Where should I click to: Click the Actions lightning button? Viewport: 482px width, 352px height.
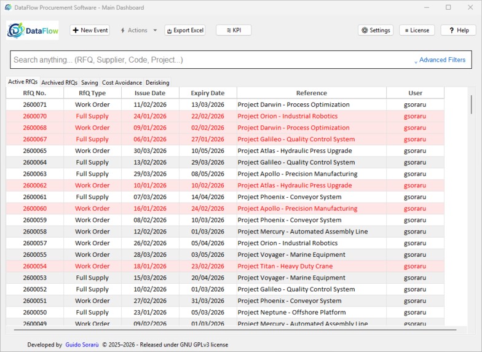coord(134,30)
